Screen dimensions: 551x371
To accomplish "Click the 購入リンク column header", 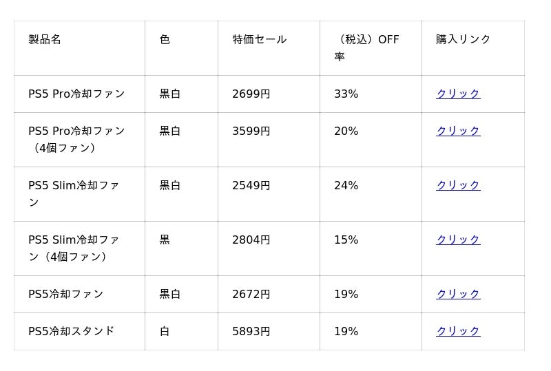I will tap(463, 39).
